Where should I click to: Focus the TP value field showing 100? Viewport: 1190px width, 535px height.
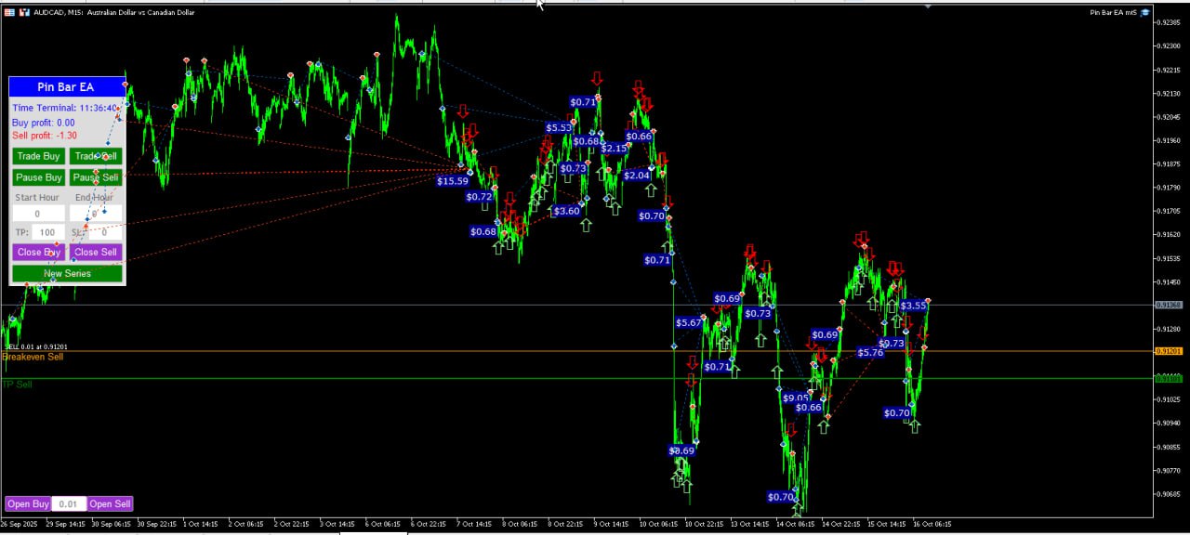point(47,232)
